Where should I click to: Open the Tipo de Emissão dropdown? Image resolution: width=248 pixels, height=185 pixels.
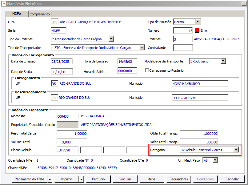tap(198, 22)
